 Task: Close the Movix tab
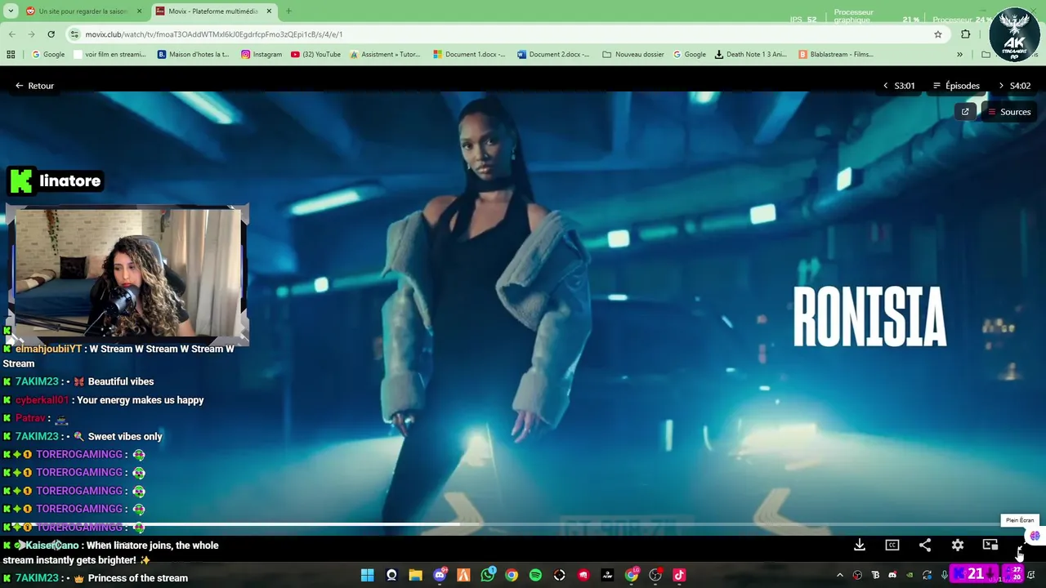tap(269, 11)
